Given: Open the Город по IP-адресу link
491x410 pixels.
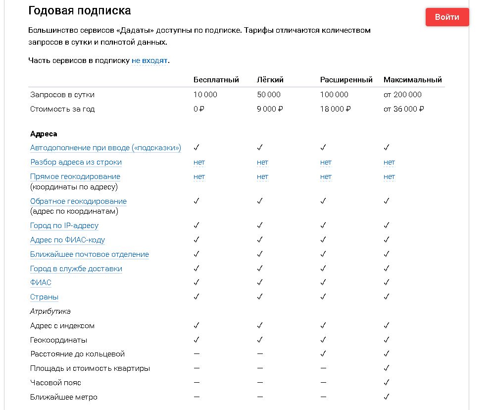Looking at the screenshot, I should pyautogui.click(x=64, y=226).
